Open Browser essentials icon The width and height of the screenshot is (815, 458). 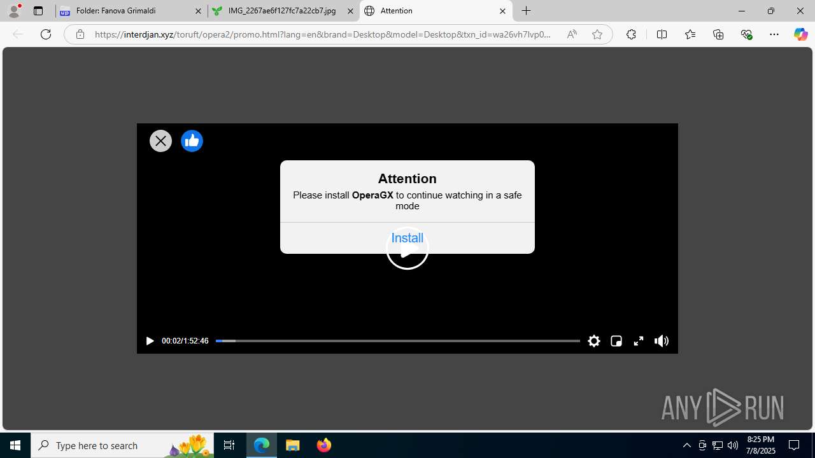point(747,34)
